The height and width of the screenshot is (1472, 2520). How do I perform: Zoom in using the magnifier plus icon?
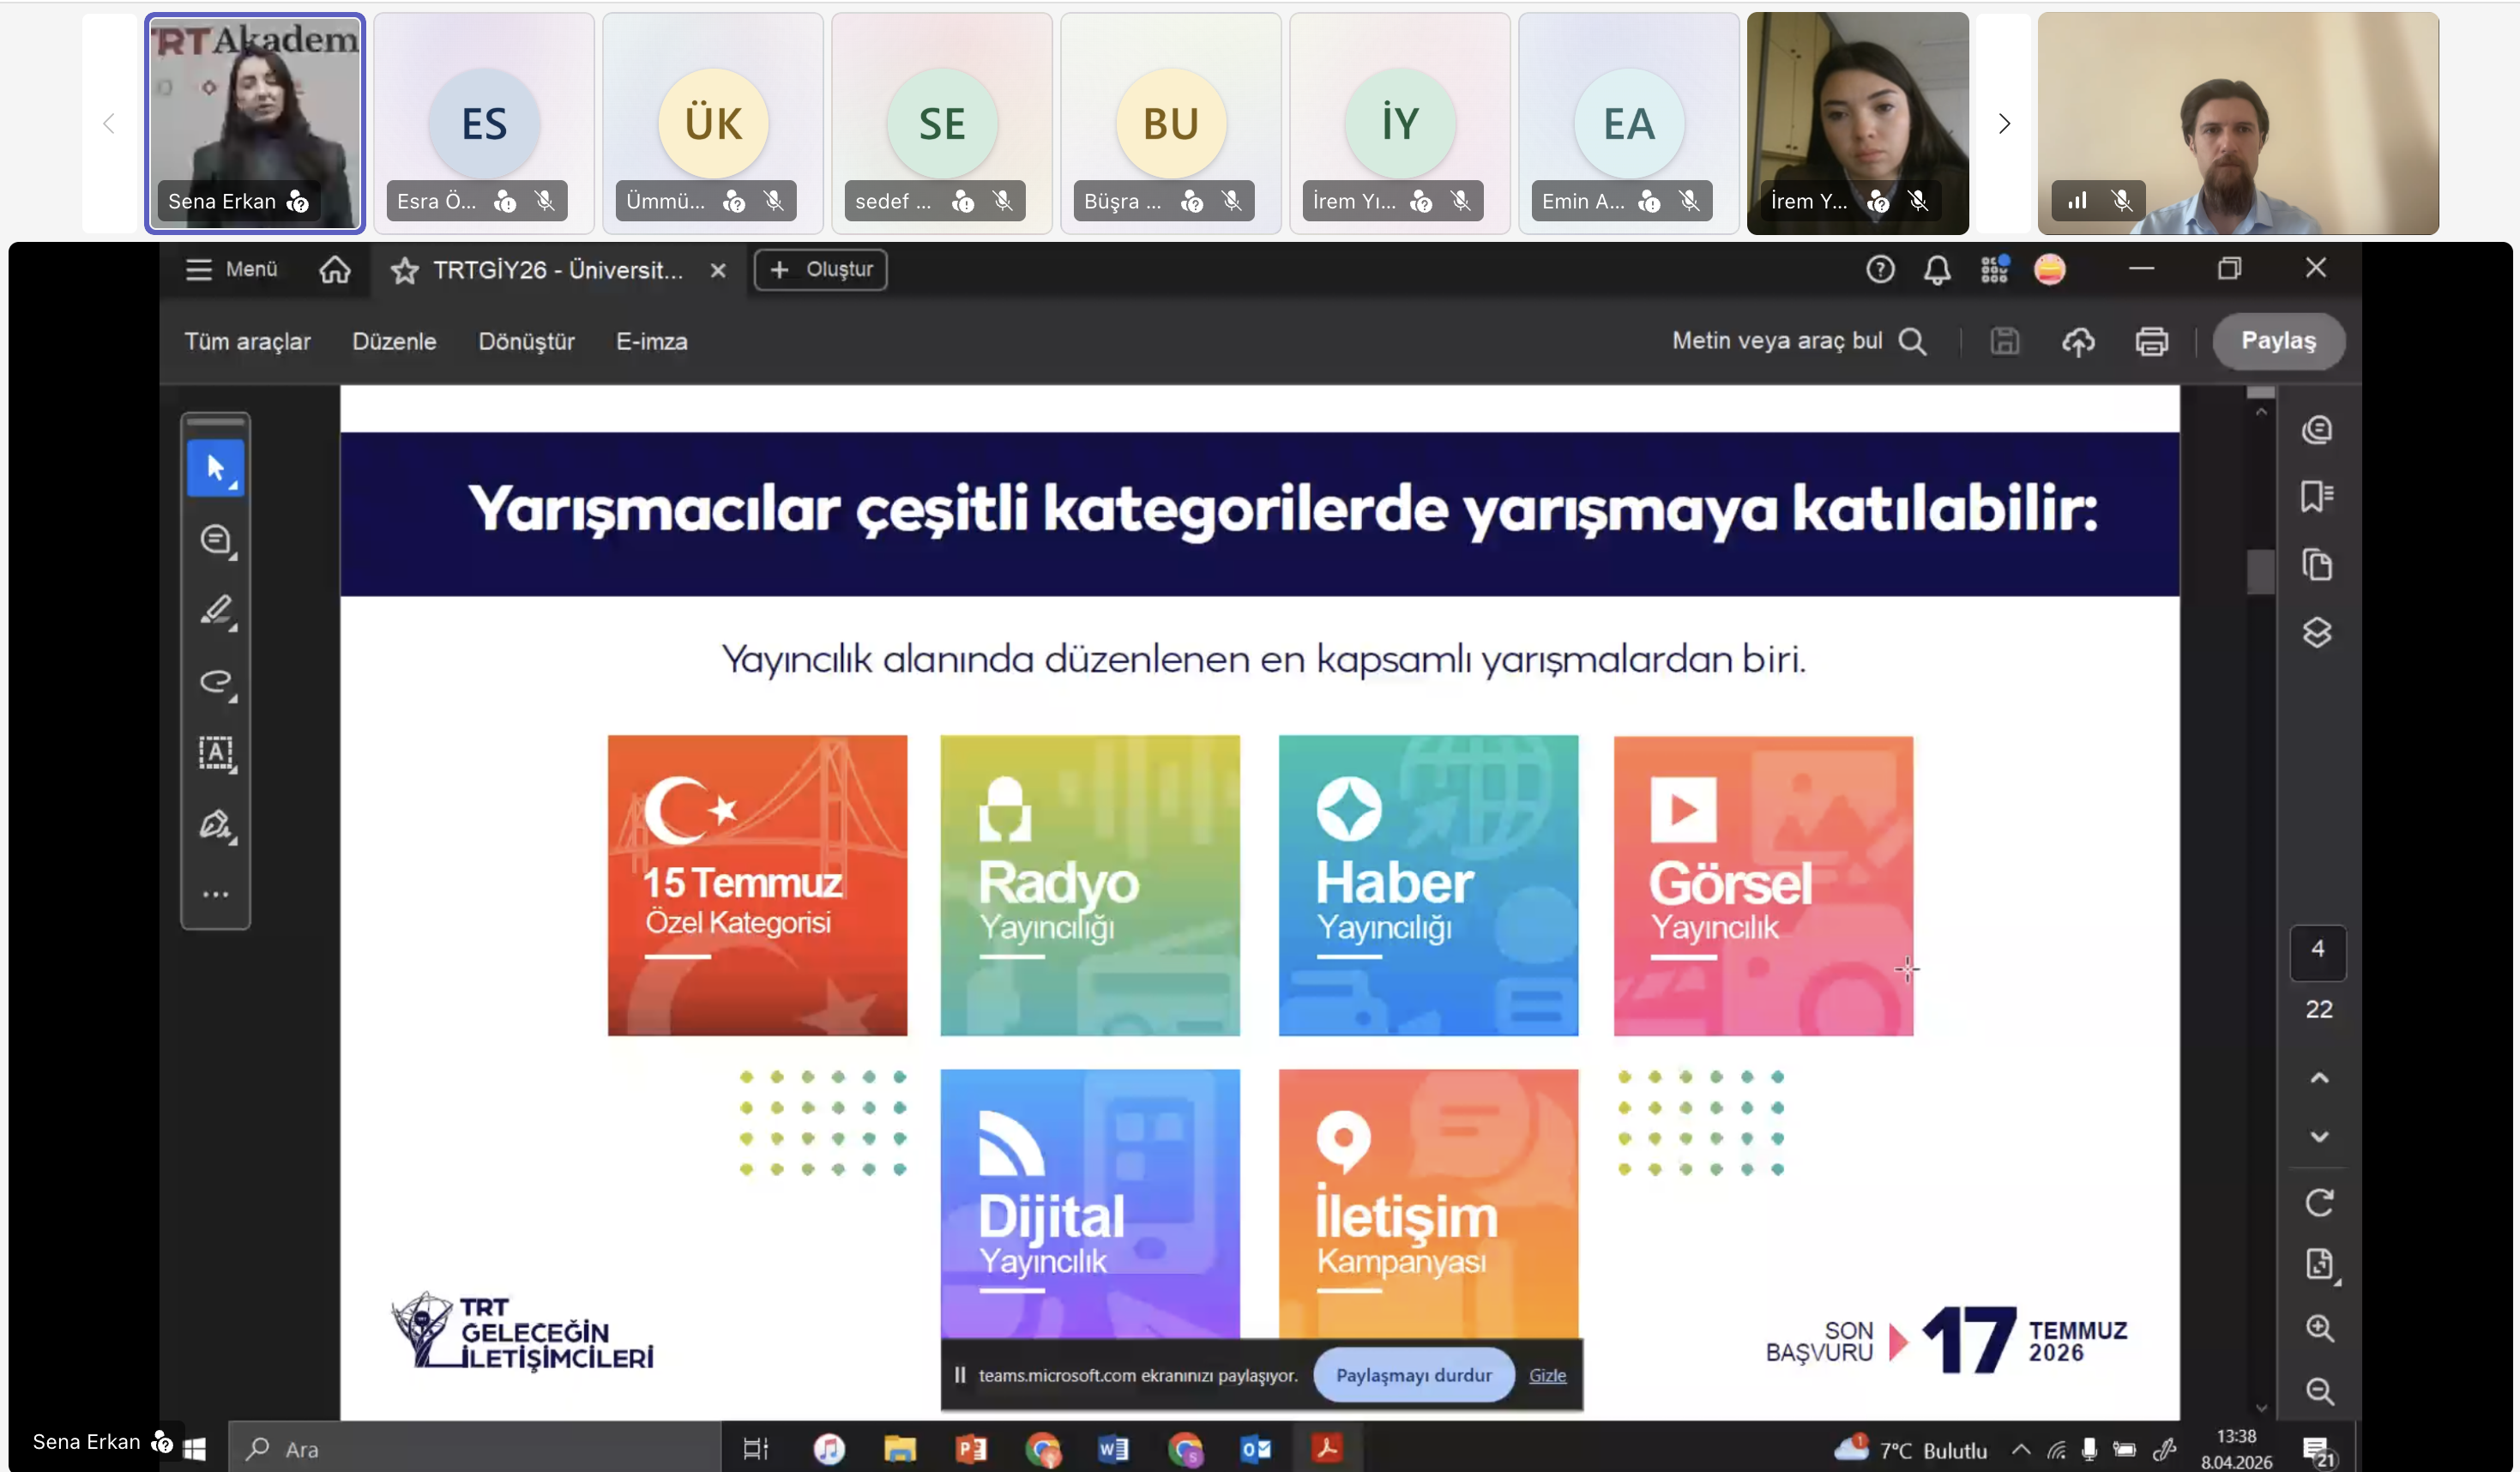[x=2318, y=1329]
